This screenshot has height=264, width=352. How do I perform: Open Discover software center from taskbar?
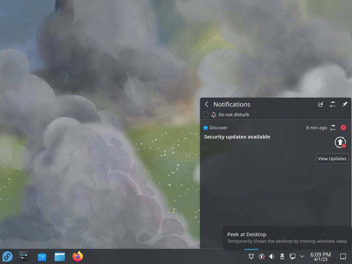click(x=42, y=256)
